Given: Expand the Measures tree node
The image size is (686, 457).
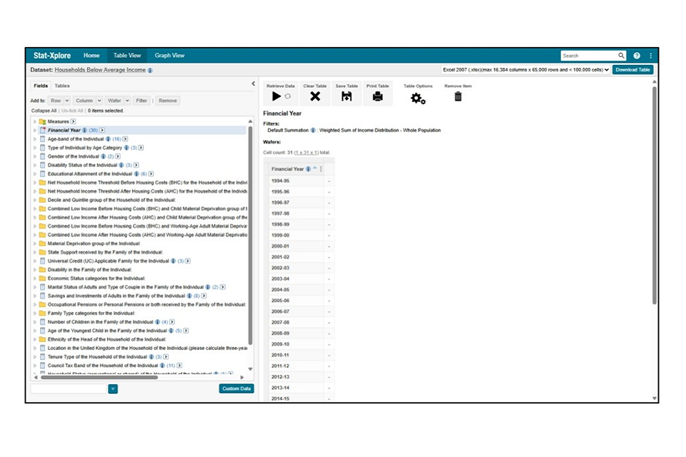Looking at the screenshot, I should 34,122.
